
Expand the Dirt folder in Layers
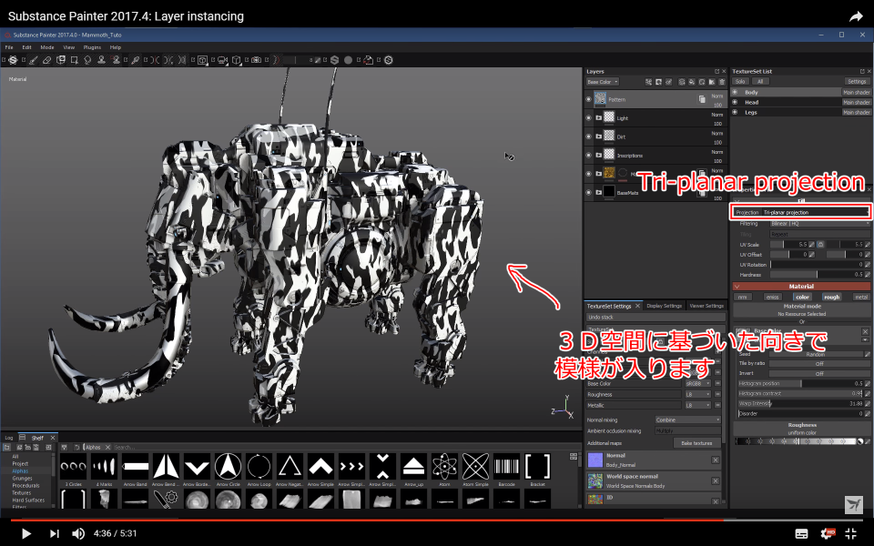[x=599, y=136]
